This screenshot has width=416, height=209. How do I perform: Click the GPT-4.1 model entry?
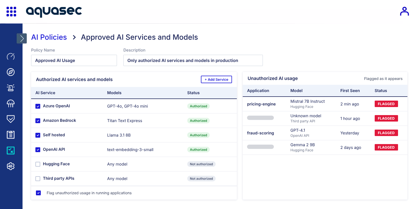click(x=298, y=130)
